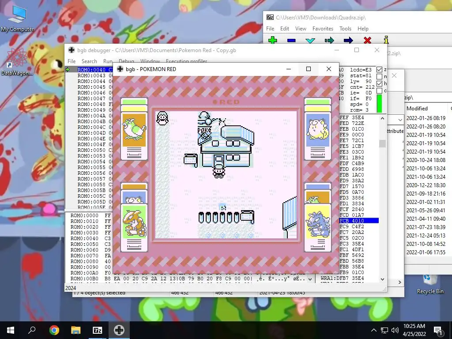Click the 7-Zip Copy (teal arrow) icon
Viewport: 452px width, 339px height.
329,40
